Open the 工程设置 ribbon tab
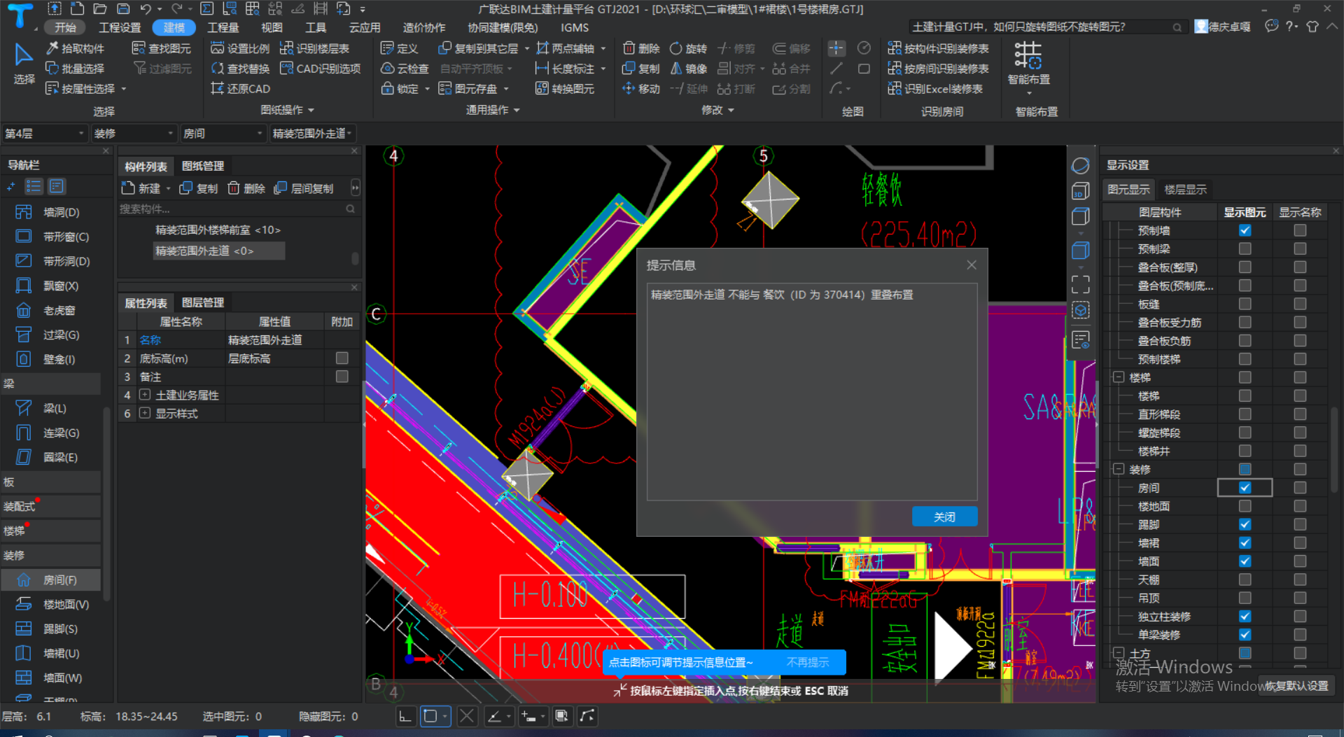 coord(120,27)
